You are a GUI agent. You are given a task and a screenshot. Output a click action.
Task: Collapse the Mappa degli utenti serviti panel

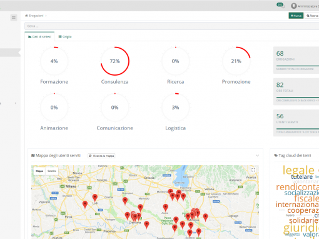pyautogui.click(x=257, y=156)
